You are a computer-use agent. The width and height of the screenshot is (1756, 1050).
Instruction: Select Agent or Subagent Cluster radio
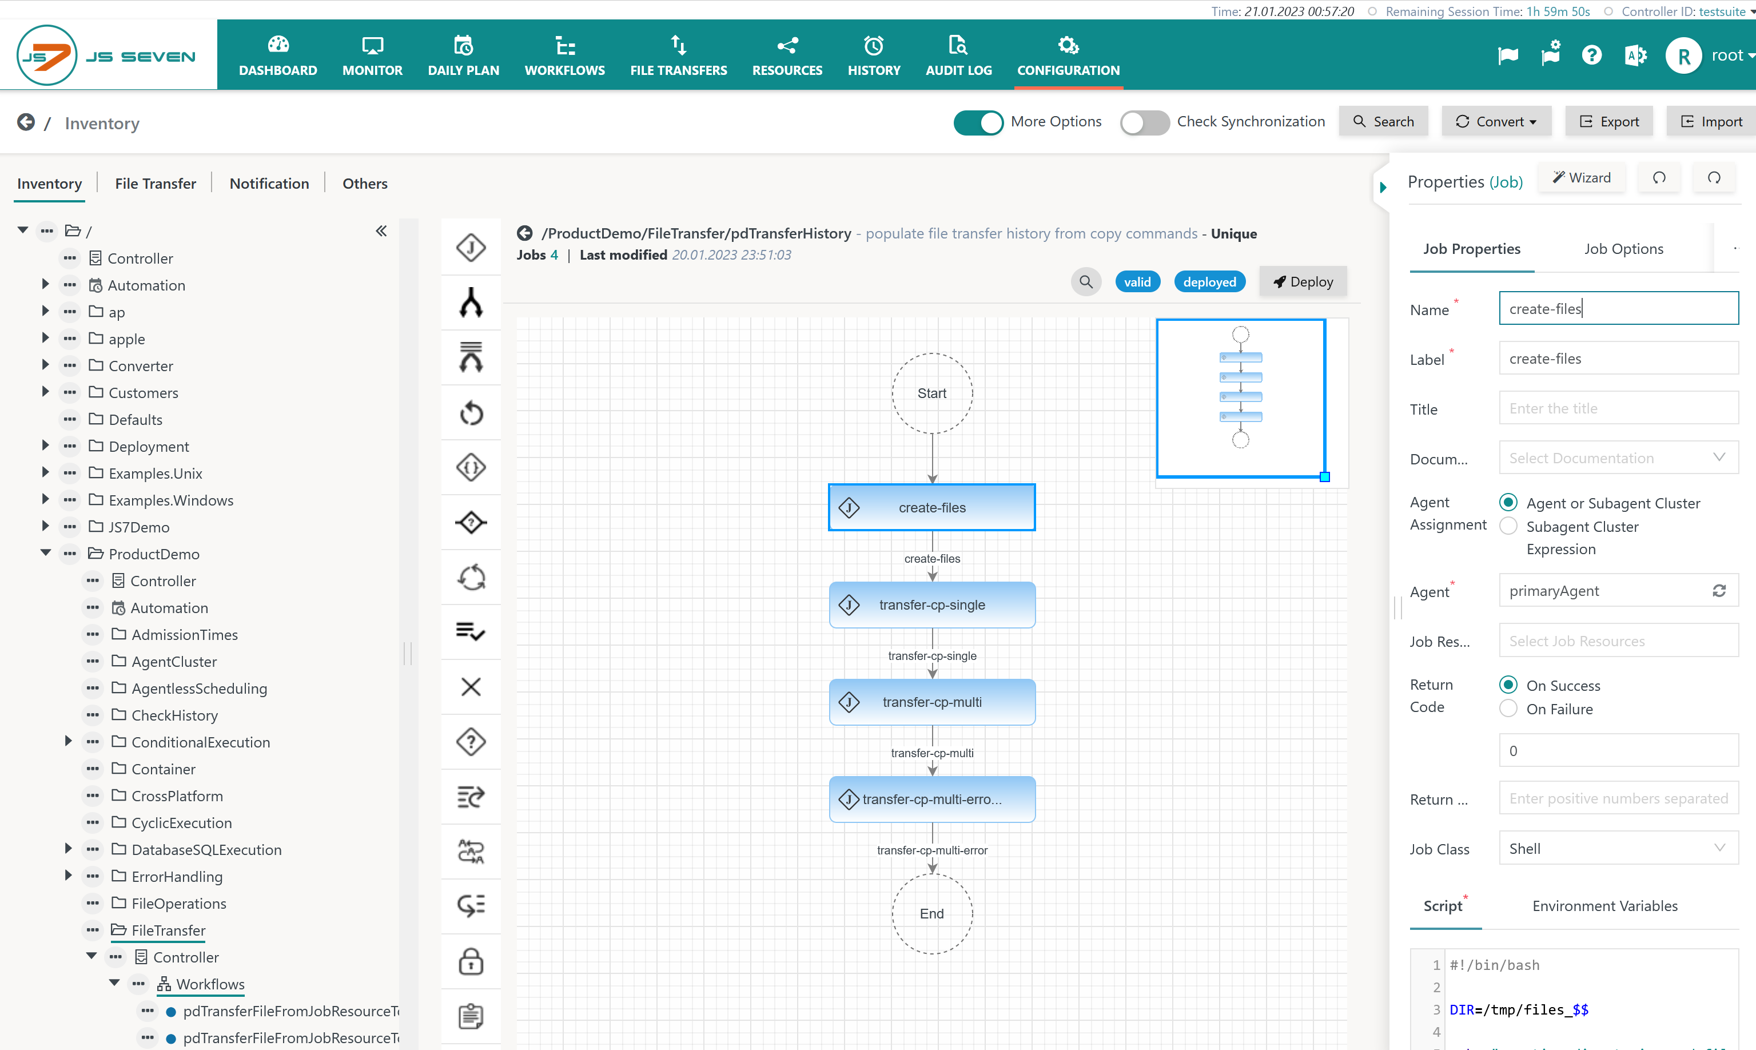click(x=1508, y=502)
